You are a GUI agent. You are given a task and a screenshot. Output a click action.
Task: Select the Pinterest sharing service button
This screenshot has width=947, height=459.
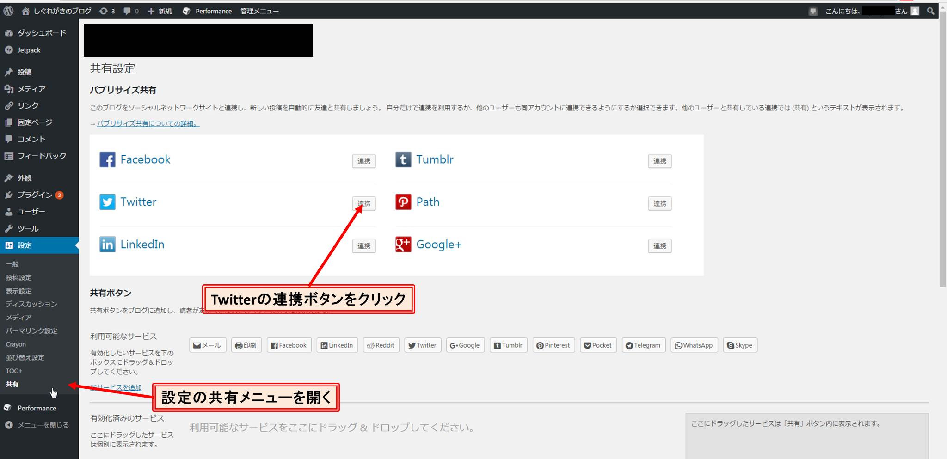(553, 345)
